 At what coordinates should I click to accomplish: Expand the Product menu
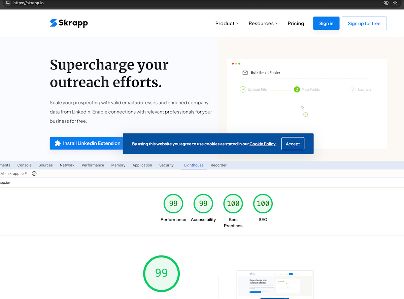[x=227, y=23]
